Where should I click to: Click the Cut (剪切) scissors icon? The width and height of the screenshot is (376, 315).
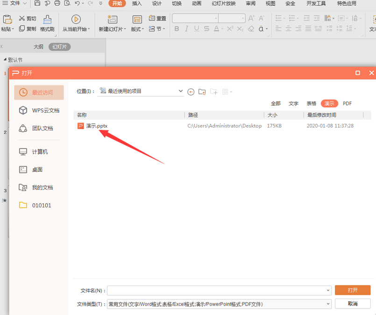click(x=22, y=18)
